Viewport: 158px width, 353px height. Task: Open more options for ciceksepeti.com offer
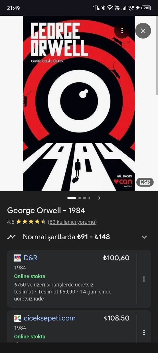[144, 332]
